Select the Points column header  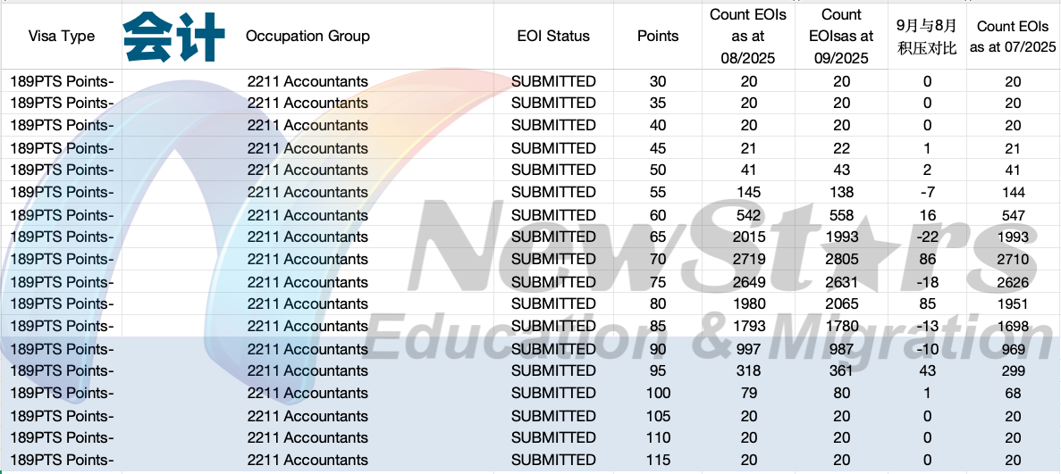[658, 37]
